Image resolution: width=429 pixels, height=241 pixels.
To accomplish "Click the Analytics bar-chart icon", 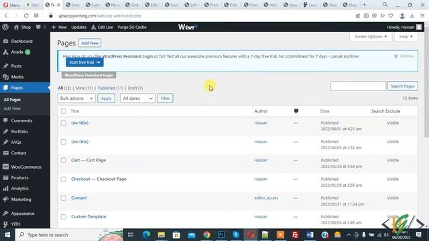I will coord(6,188).
